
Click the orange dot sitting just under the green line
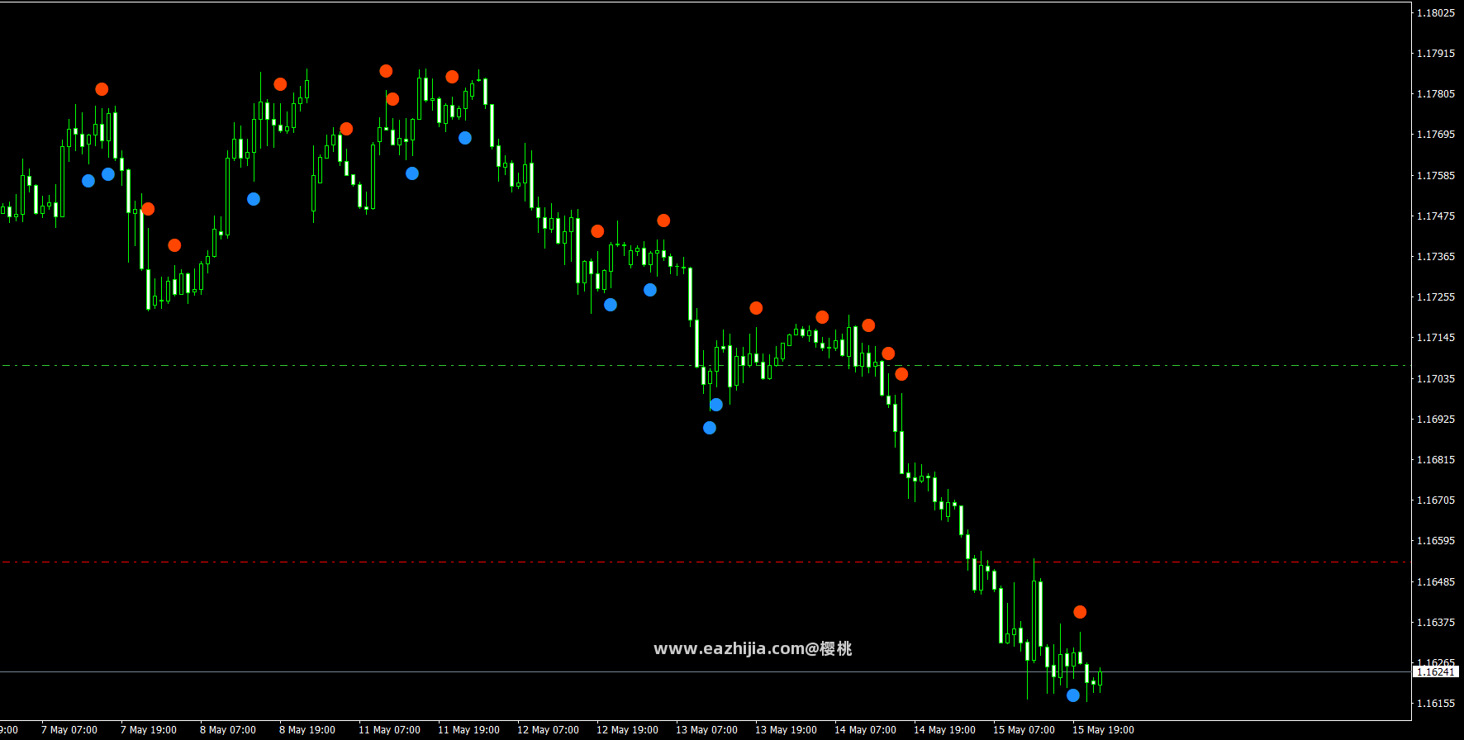pos(901,374)
